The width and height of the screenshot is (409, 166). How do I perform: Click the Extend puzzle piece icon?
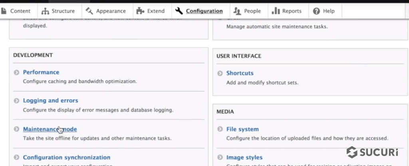[x=140, y=11]
